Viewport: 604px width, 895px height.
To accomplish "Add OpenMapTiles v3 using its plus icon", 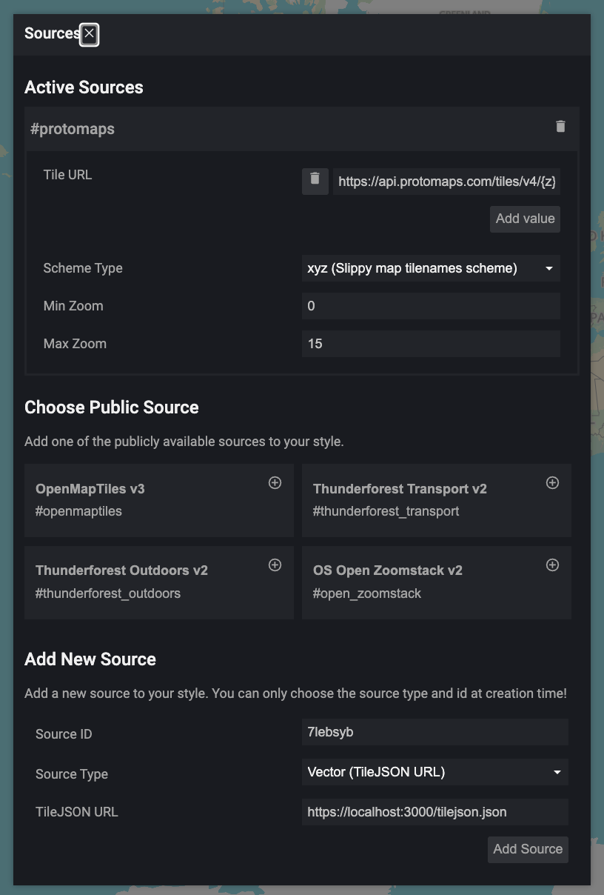I will 274,482.
